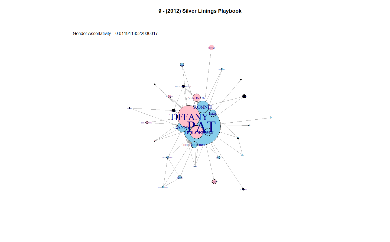Click the small pink WAITRESS node

[170, 96]
